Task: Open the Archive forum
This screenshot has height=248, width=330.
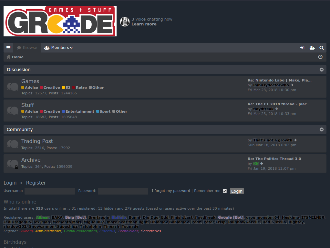Action: click(31, 160)
